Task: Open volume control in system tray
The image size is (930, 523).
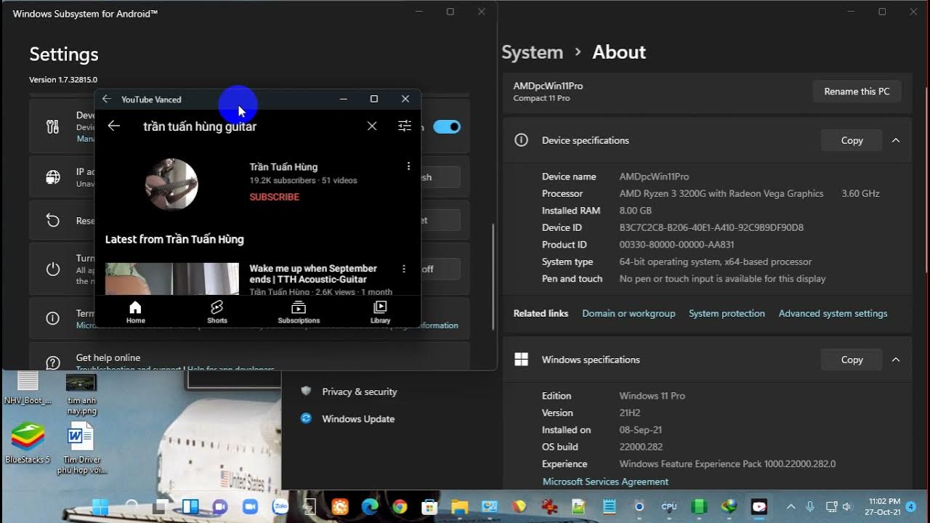Action: coord(847,506)
